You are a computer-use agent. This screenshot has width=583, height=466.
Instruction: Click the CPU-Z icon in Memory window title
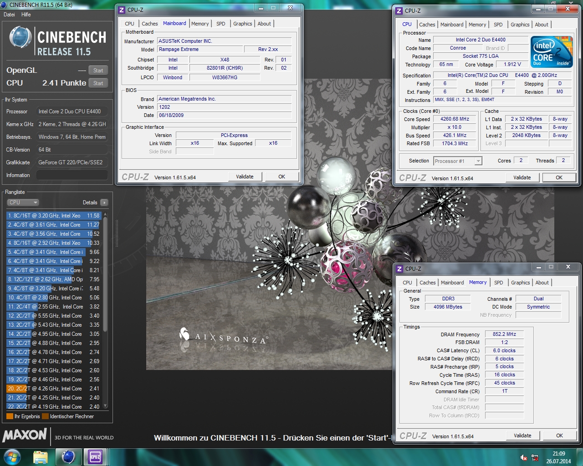click(399, 268)
